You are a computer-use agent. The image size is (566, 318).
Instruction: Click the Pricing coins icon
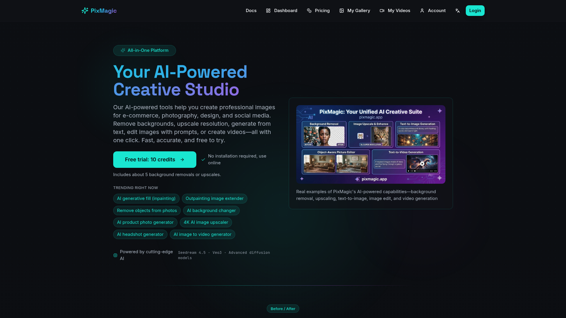pyautogui.click(x=309, y=11)
